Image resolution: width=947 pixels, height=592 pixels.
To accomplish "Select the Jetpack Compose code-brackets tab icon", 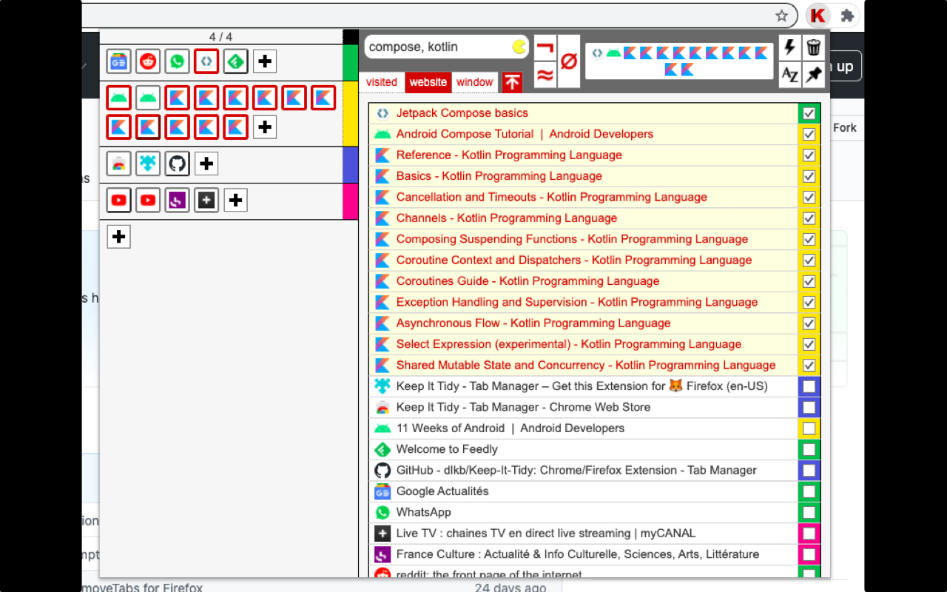I will 206,61.
